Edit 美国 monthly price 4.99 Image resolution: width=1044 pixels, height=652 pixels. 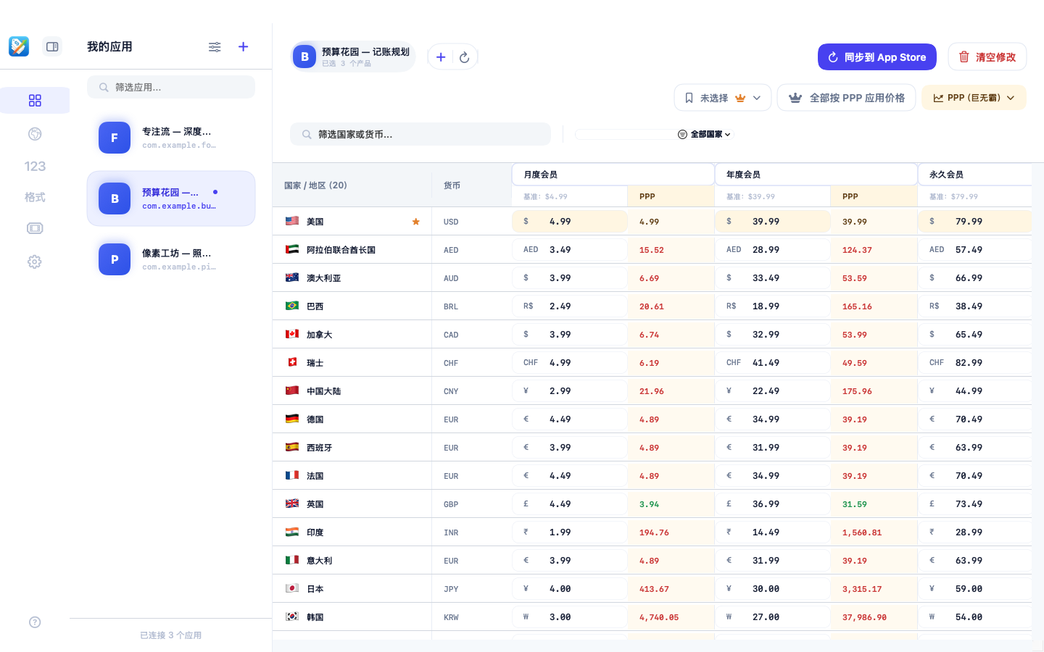click(x=570, y=222)
